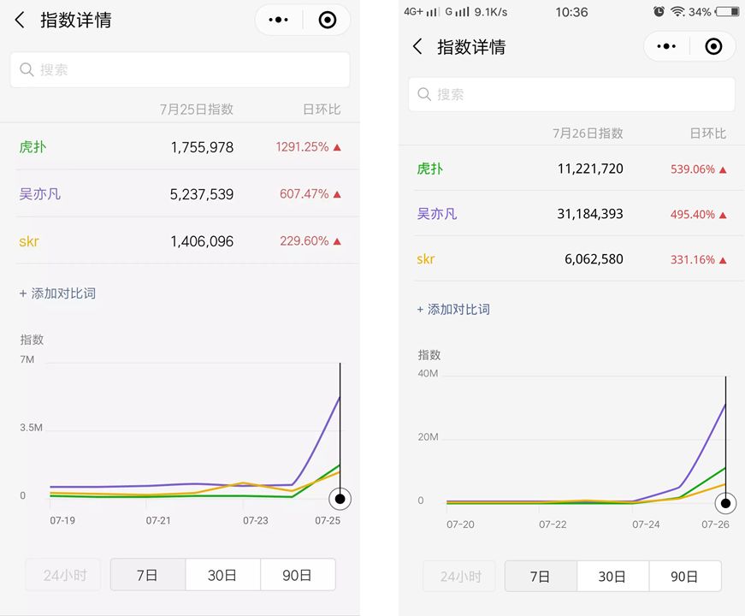Open keyword 虎扑 in the July 26 list
Screen dimensions: 745x616
pyautogui.click(x=430, y=169)
